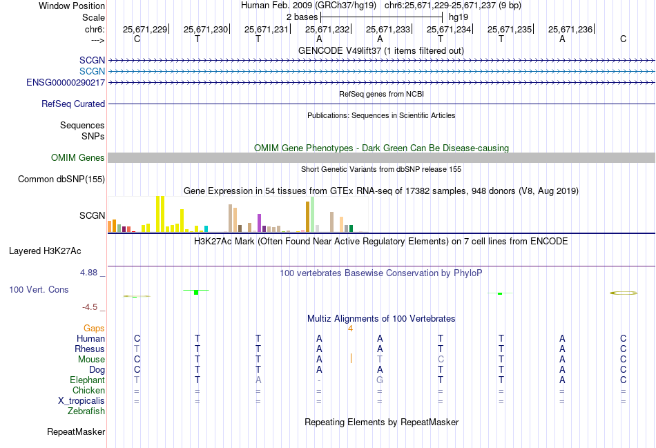Click the dark blue SCGN gene label
The height and width of the screenshot is (448, 656).
point(92,60)
